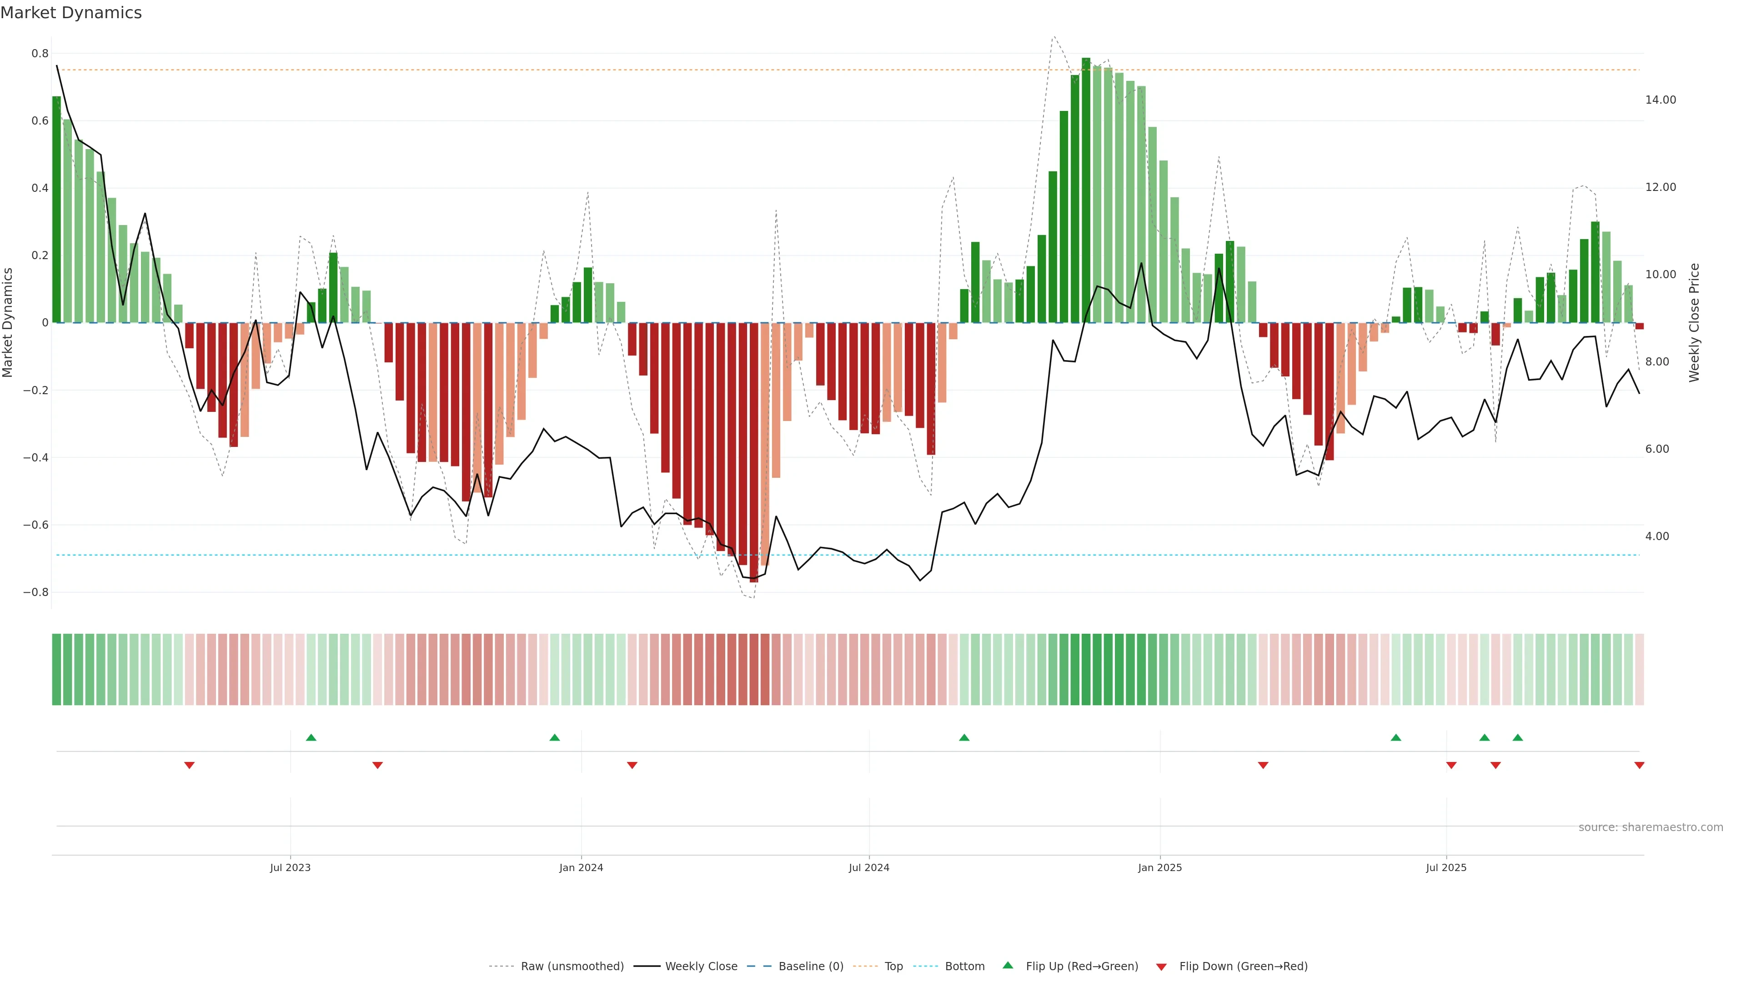Click the Jul 2024 axis label
1746x982 pixels.
point(869,867)
